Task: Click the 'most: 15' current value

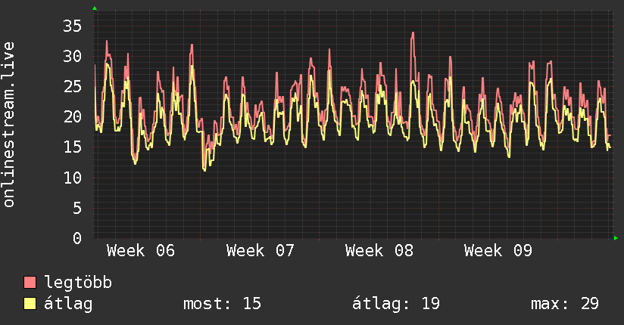Action: 222,304
